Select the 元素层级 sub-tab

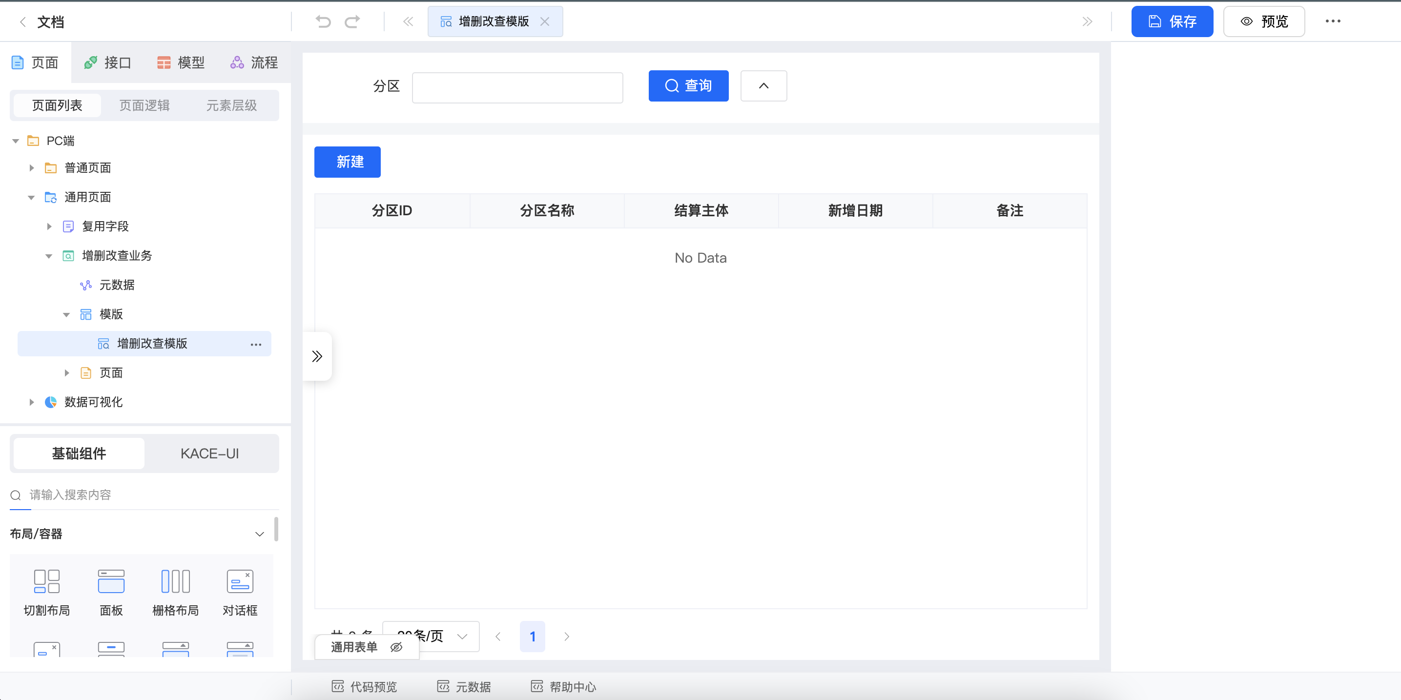tap(231, 105)
